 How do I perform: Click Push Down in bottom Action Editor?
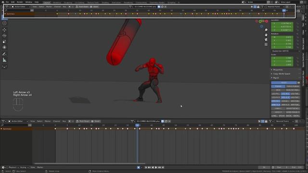[83, 121]
